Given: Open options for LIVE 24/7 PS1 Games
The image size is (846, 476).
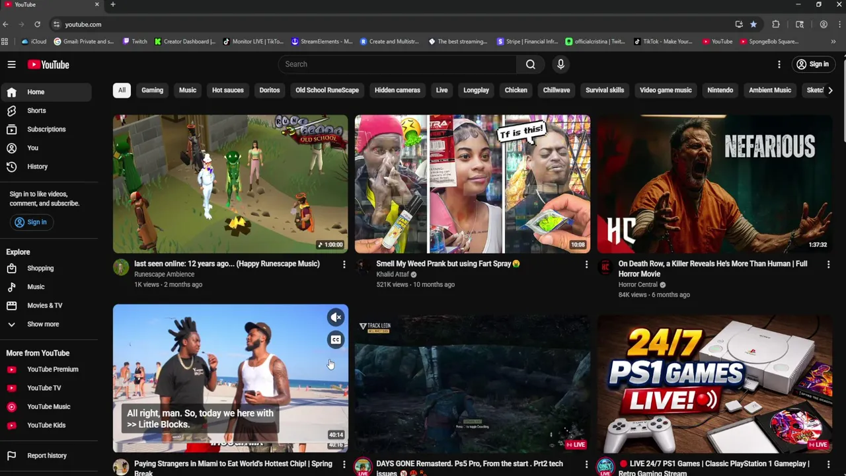Looking at the screenshot, I should [x=828, y=465].
